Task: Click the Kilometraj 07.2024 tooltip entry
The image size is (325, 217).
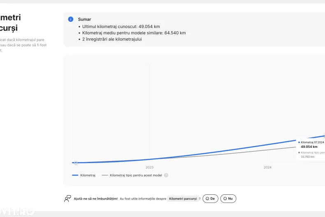Action: [x=312, y=142]
